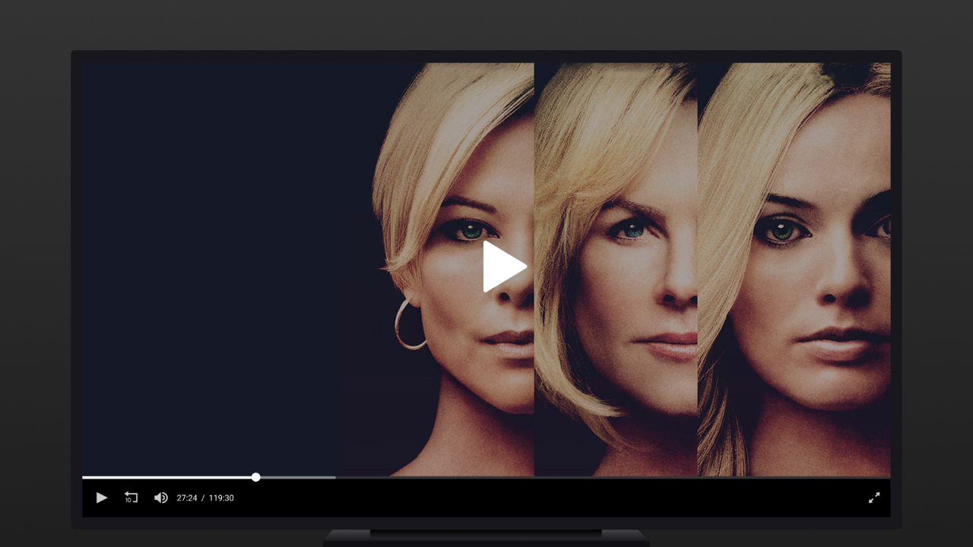Seek to the middle of the progress bar
The width and height of the screenshot is (973, 547).
point(486,477)
